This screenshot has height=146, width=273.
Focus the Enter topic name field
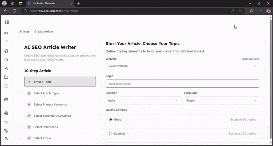[x=182, y=84]
